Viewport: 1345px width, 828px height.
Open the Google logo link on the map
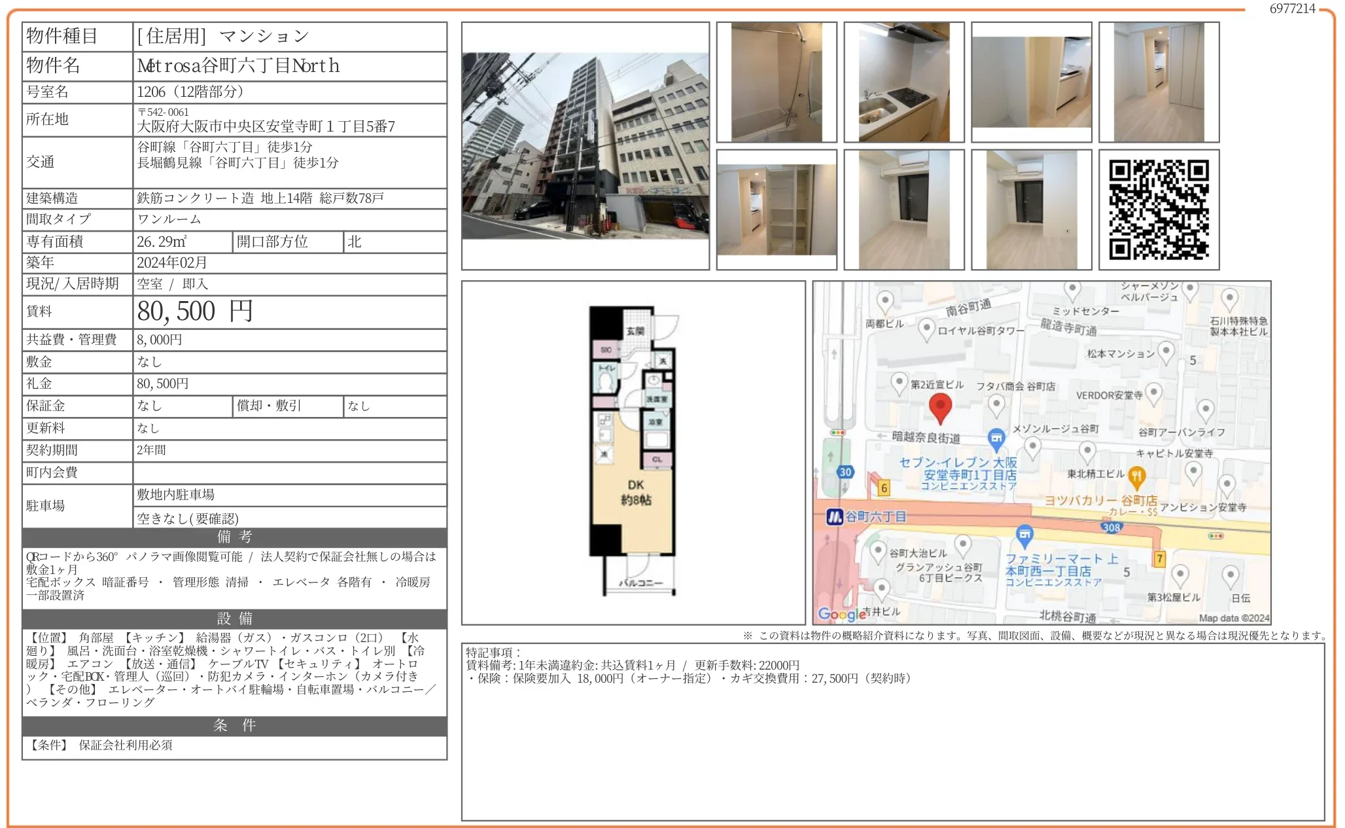[x=841, y=615]
